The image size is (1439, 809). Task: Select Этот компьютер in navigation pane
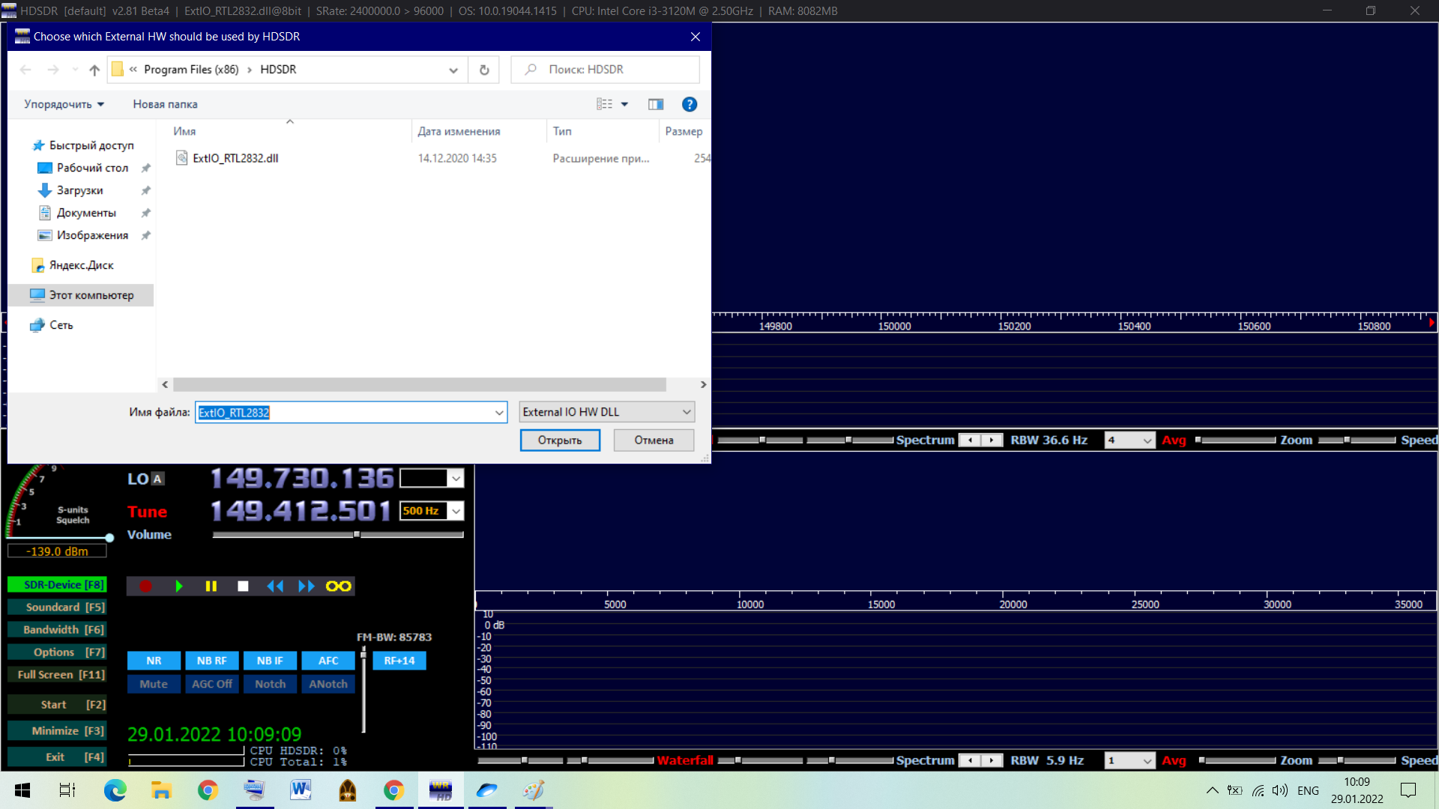(91, 295)
